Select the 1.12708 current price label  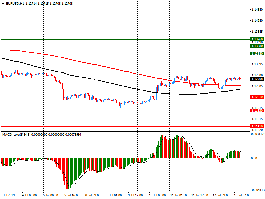click(x=257, y=79)
